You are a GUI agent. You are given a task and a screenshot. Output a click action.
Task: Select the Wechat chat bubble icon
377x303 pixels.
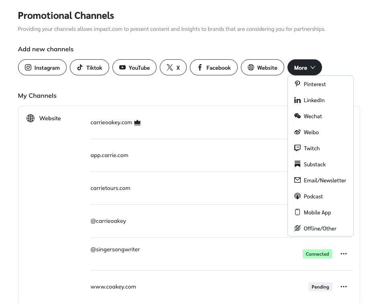[298, 116]
